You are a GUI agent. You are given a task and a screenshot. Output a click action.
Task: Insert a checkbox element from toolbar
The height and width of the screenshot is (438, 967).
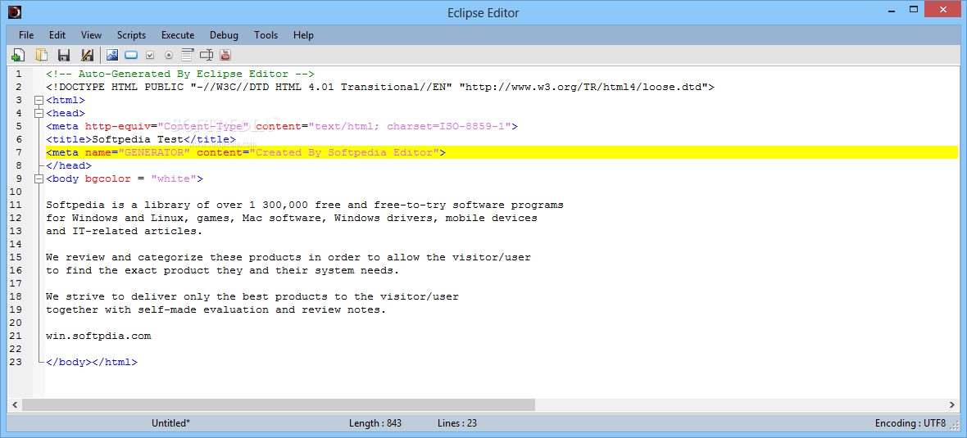pos(150,55)
